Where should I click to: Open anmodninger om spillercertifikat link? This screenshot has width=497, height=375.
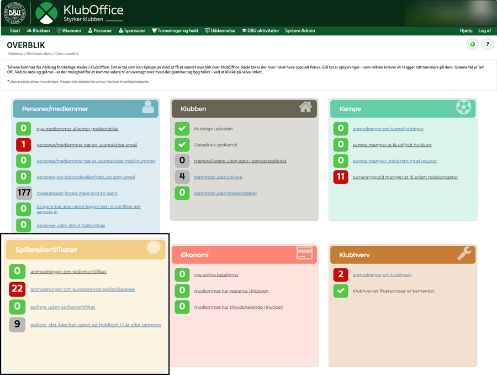[x=68, y=272]
